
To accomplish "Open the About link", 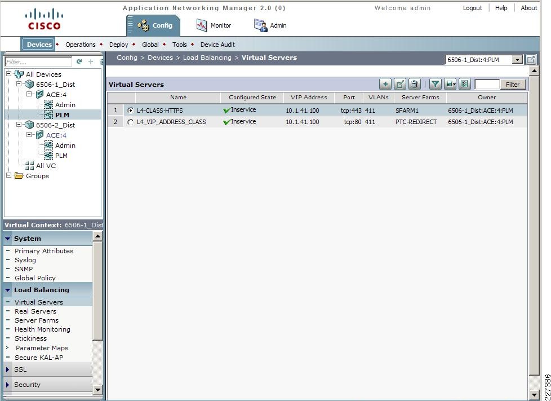I will [x=529, y=8].
